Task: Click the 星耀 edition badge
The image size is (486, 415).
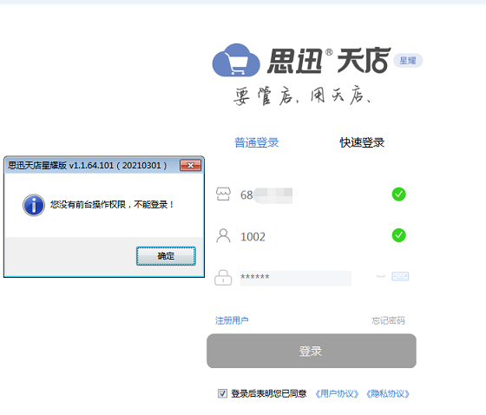Action: 408,61
